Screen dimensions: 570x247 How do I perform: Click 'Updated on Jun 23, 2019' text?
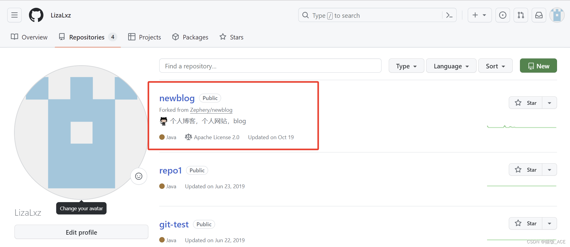click(215, 186)
